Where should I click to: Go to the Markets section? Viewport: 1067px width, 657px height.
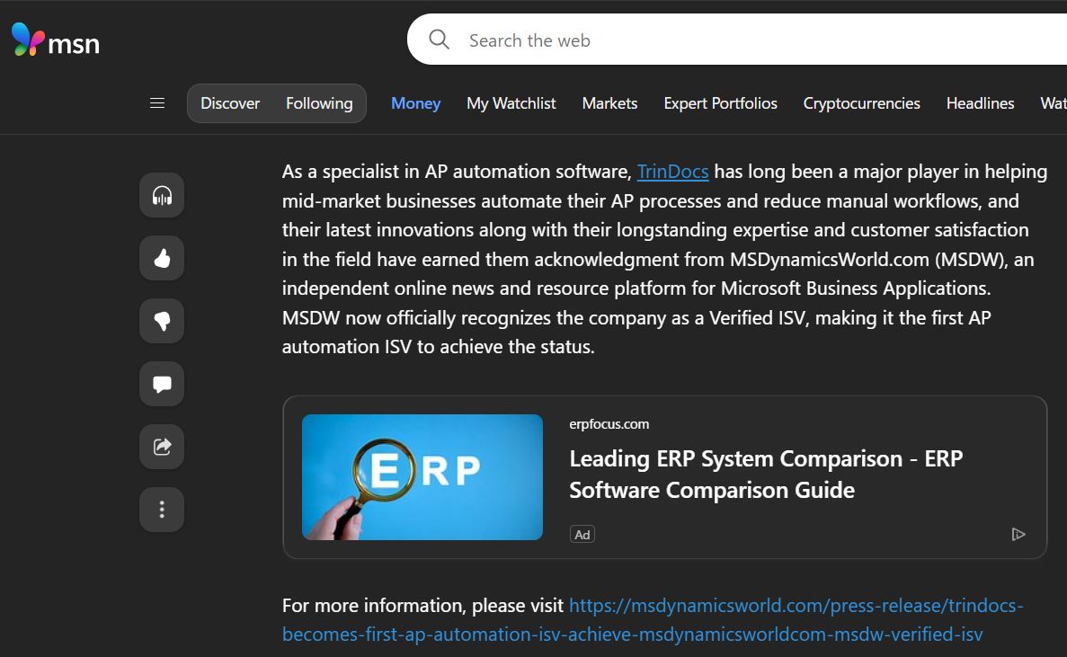tap(609, 103)
